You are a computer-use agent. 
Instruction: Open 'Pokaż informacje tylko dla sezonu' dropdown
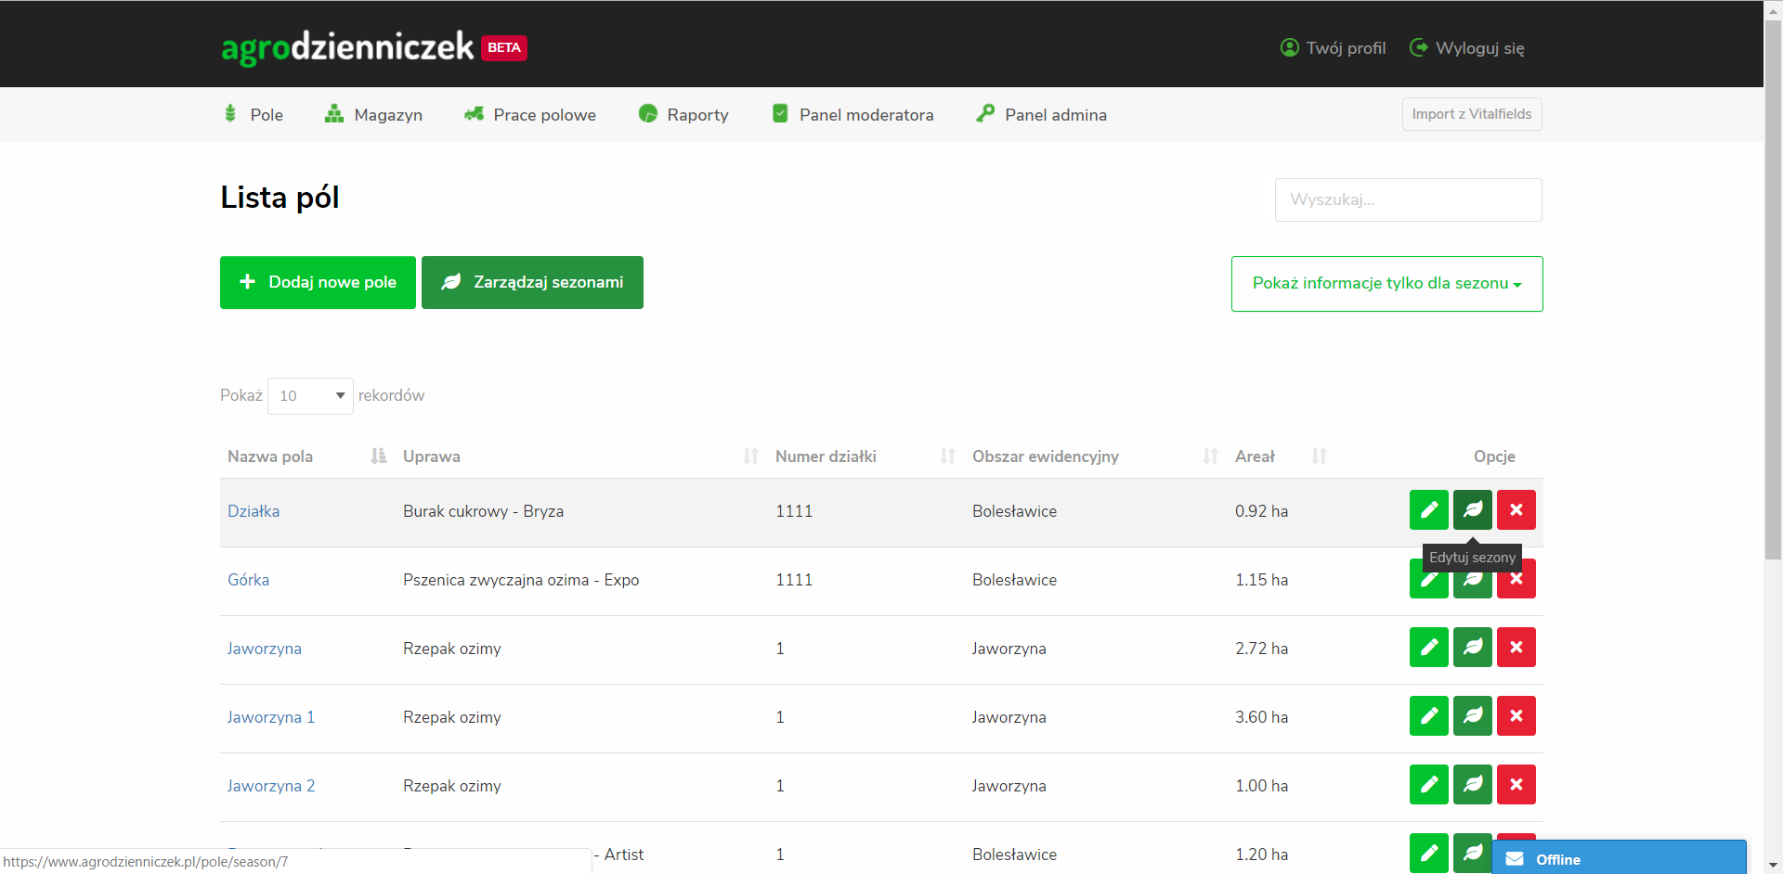[1386, 284]
